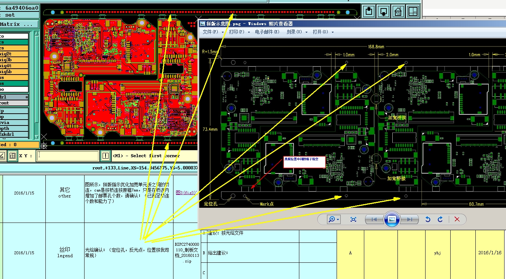Open the 文件(F) menu in Photo Viewer
Screen dimensions: 506x279
[212, 32]
